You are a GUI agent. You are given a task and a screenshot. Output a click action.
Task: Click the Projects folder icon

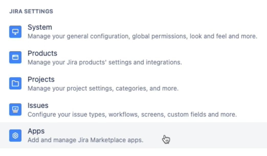click(x=15, y=83)
